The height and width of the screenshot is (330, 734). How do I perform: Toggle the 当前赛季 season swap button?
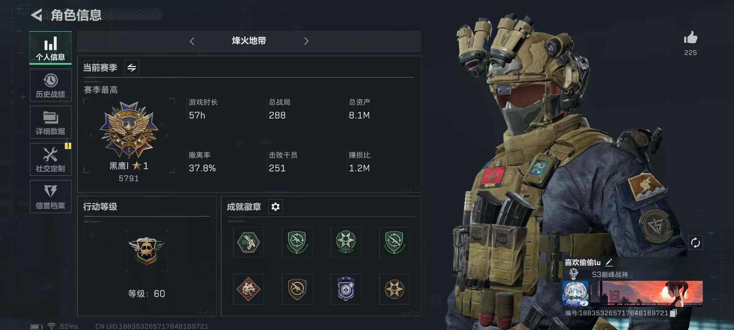coord(132,68)
